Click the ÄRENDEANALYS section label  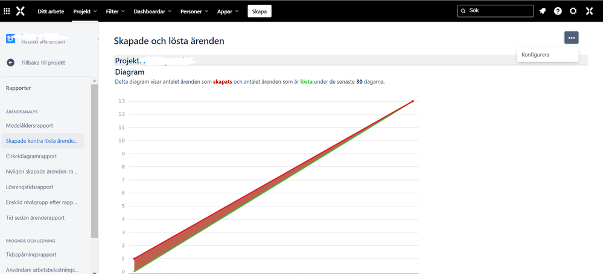point(22,111)
